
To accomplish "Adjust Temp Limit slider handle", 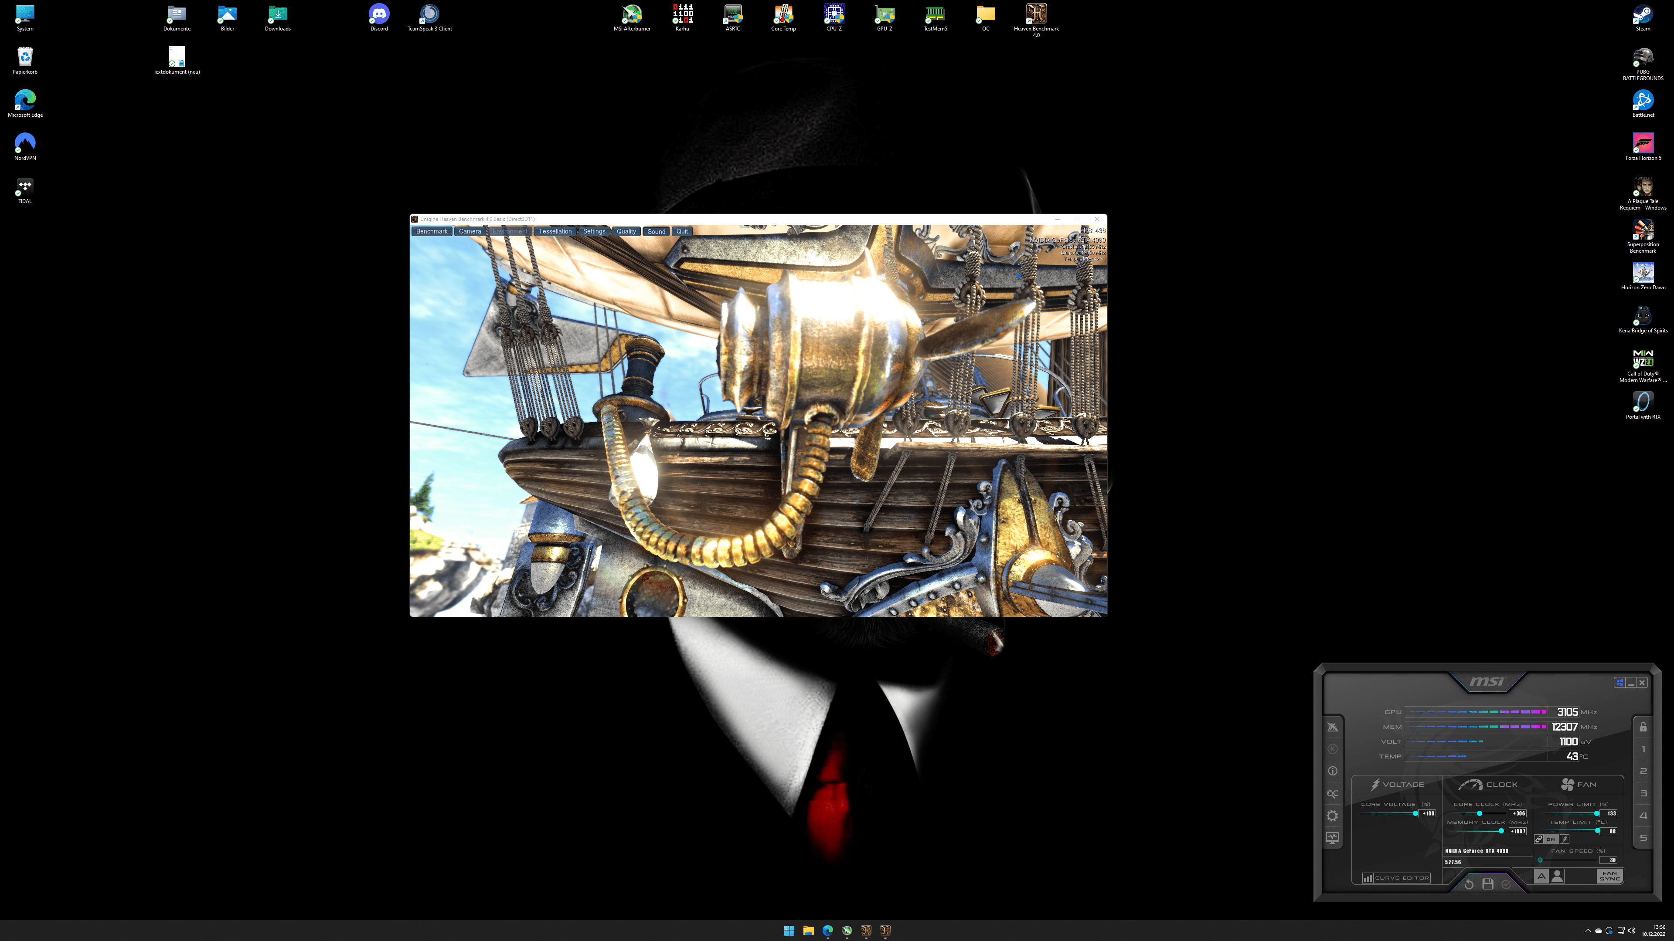I will click(x=1598, y=831).
